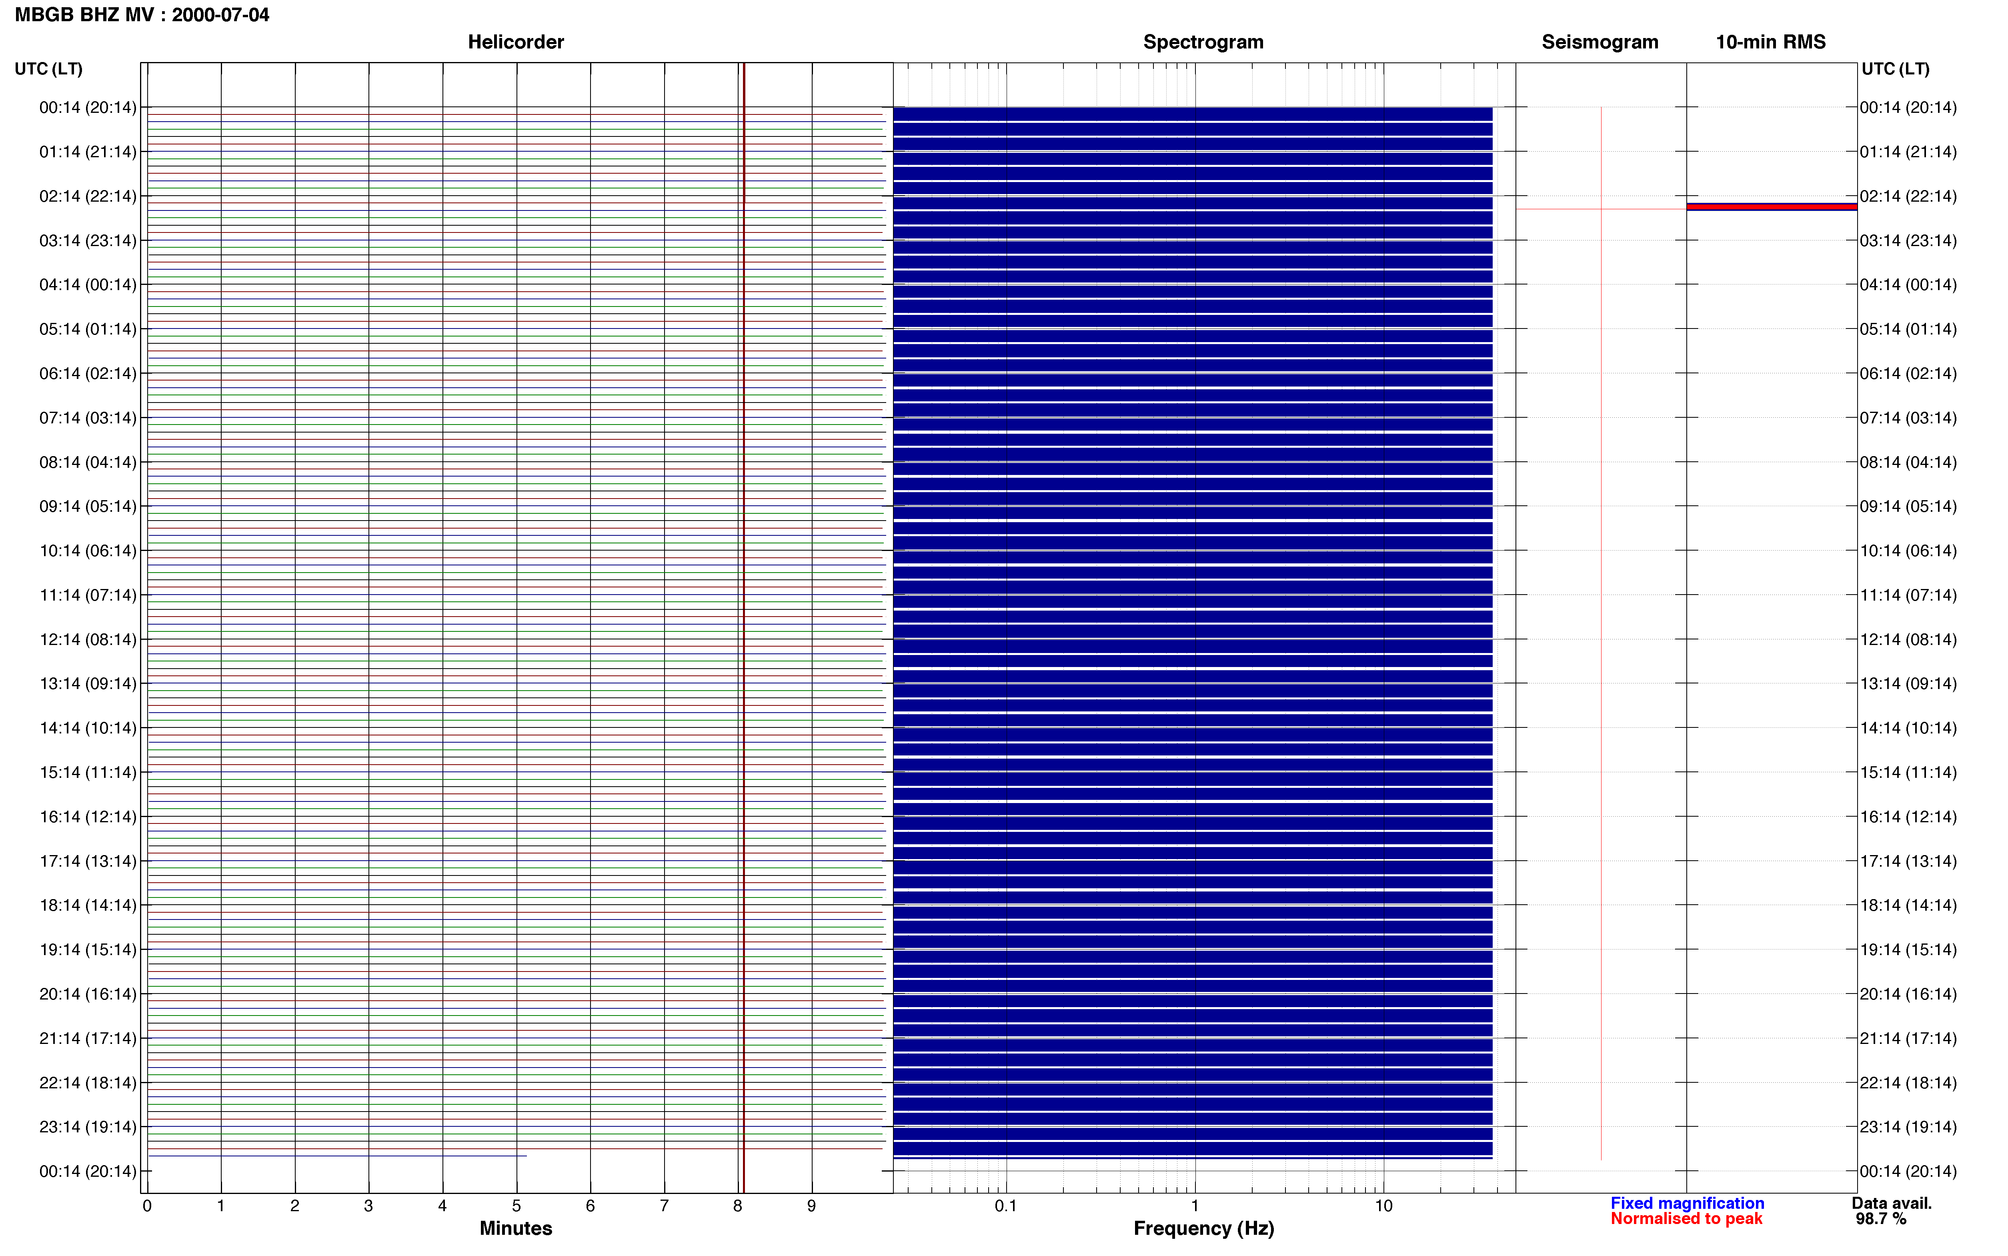
Task: Click right axis label '02:14 (22:14)'
Action: click(1908, 196)
